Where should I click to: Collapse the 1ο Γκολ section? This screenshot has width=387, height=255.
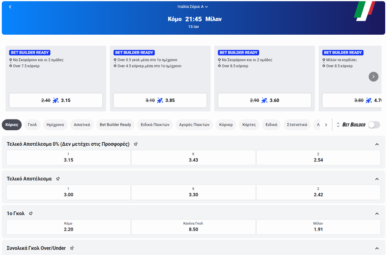click(x=377, y=213)
